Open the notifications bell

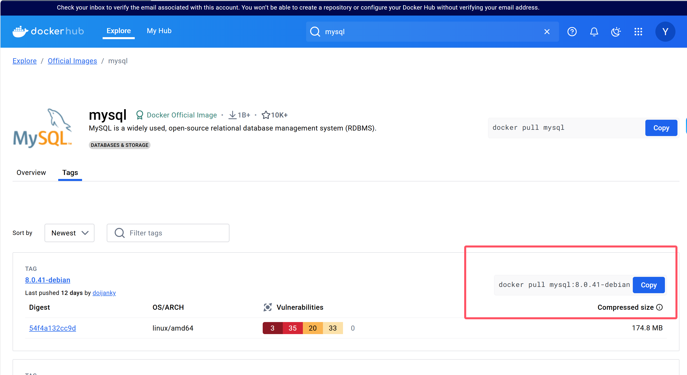[x=594, y=32]
